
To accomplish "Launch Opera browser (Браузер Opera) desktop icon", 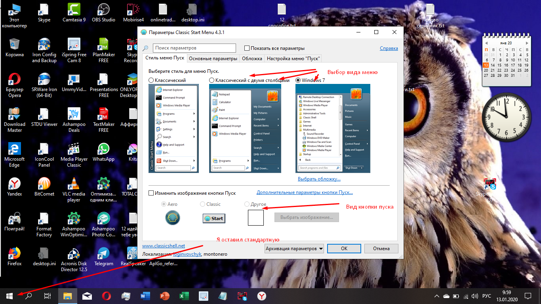I will (x=15, y=85).
